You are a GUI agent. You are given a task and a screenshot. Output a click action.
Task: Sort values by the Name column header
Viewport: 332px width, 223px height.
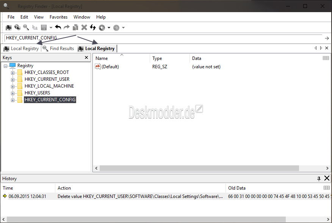point(121,58)
